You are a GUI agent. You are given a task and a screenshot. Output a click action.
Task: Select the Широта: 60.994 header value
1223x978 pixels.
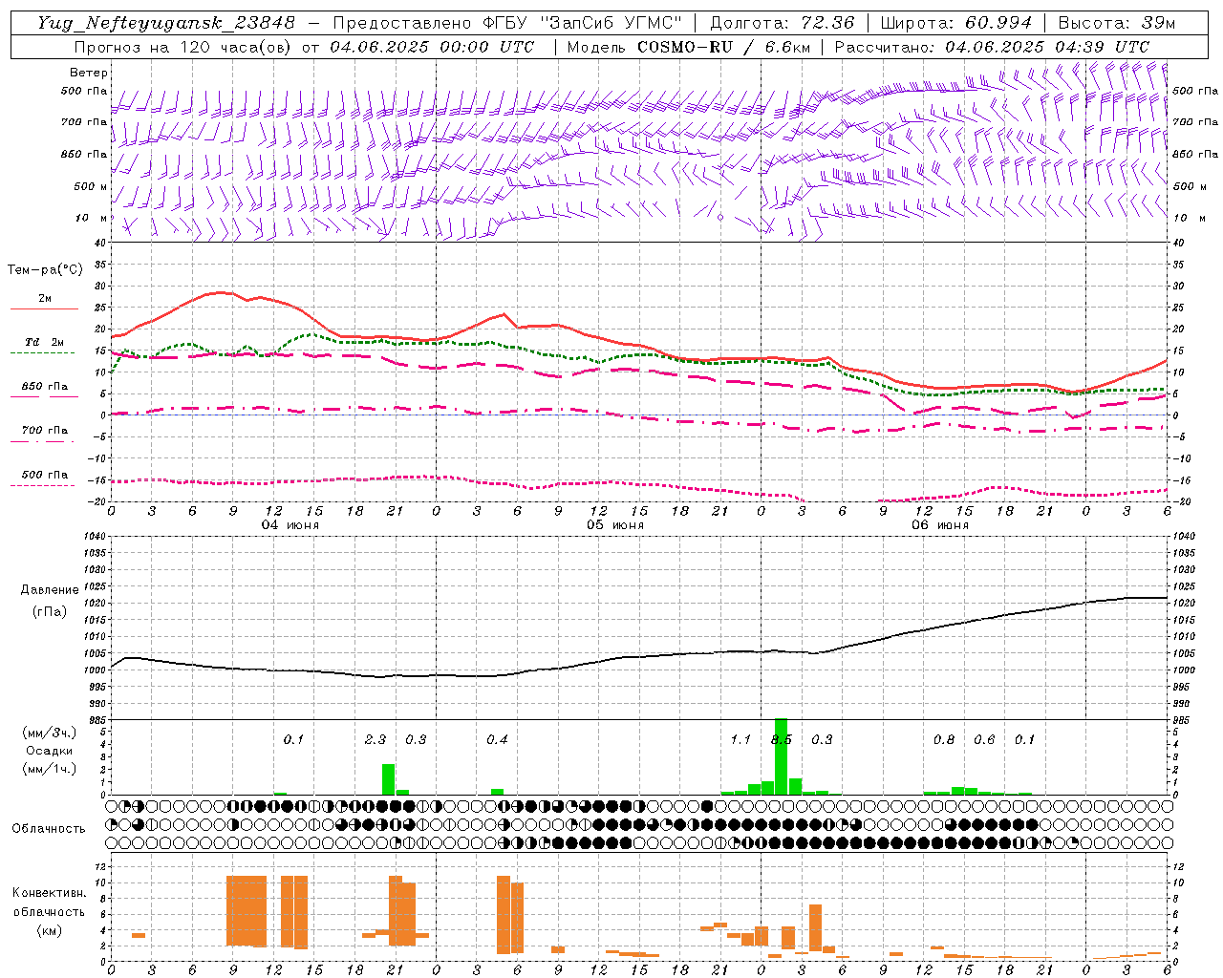955,23
